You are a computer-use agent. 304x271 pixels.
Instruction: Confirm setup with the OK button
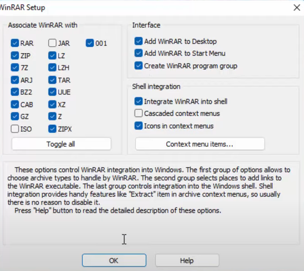(x=114, y=260)
